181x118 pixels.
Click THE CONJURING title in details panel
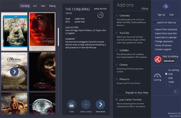[x=77, y=9]
